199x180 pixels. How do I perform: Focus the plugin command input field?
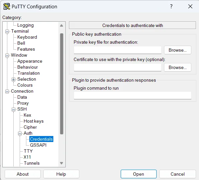[x=132, y=95]
